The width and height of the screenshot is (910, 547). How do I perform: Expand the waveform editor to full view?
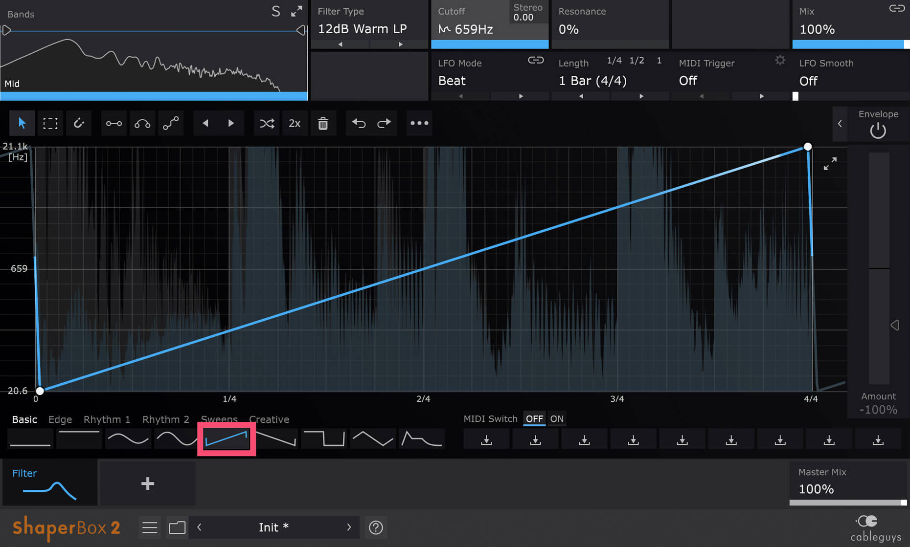(830, 164)
